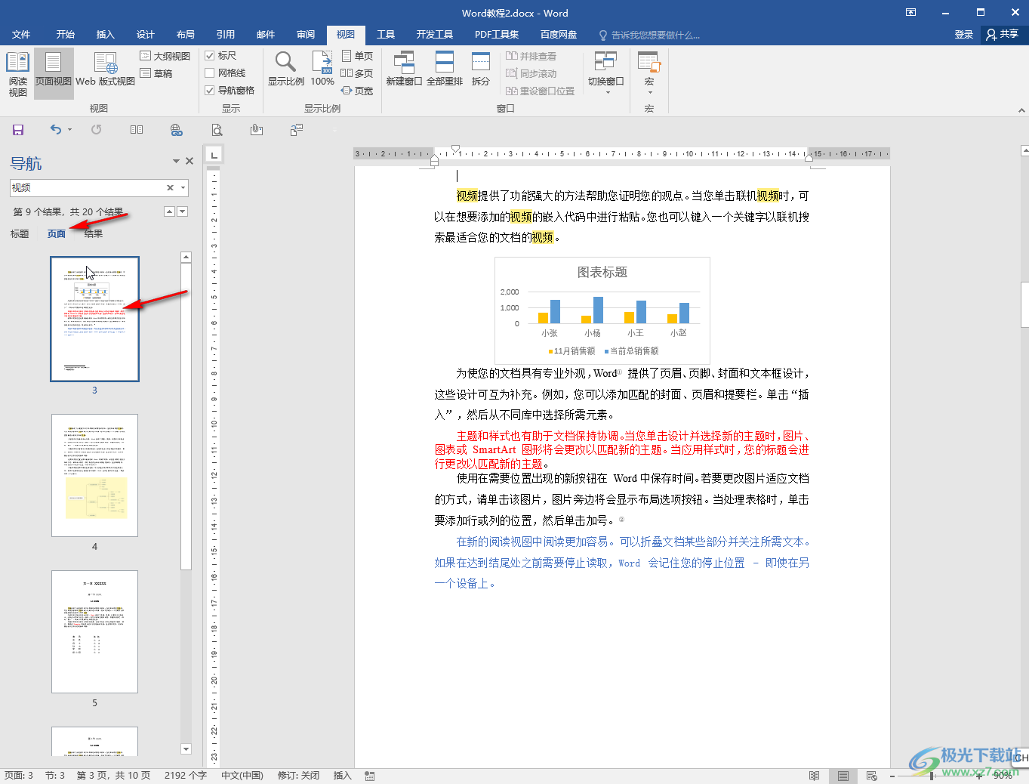Screen dimensions: 1029x784
Task: Open the 审阅 Review tab
Action: click(x=306, y=35)
